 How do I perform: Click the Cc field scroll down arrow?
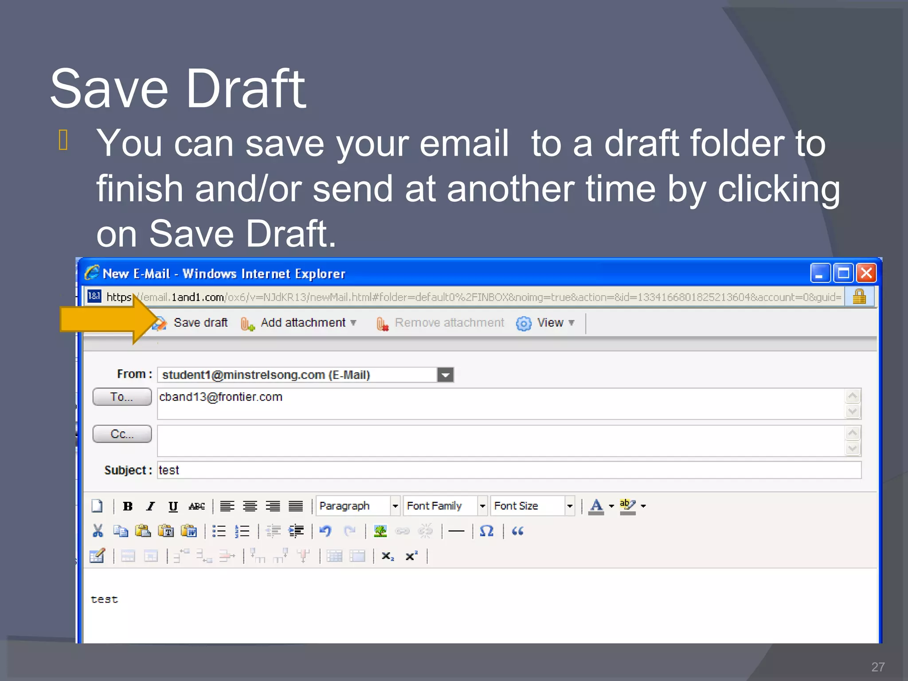point(853,448)
